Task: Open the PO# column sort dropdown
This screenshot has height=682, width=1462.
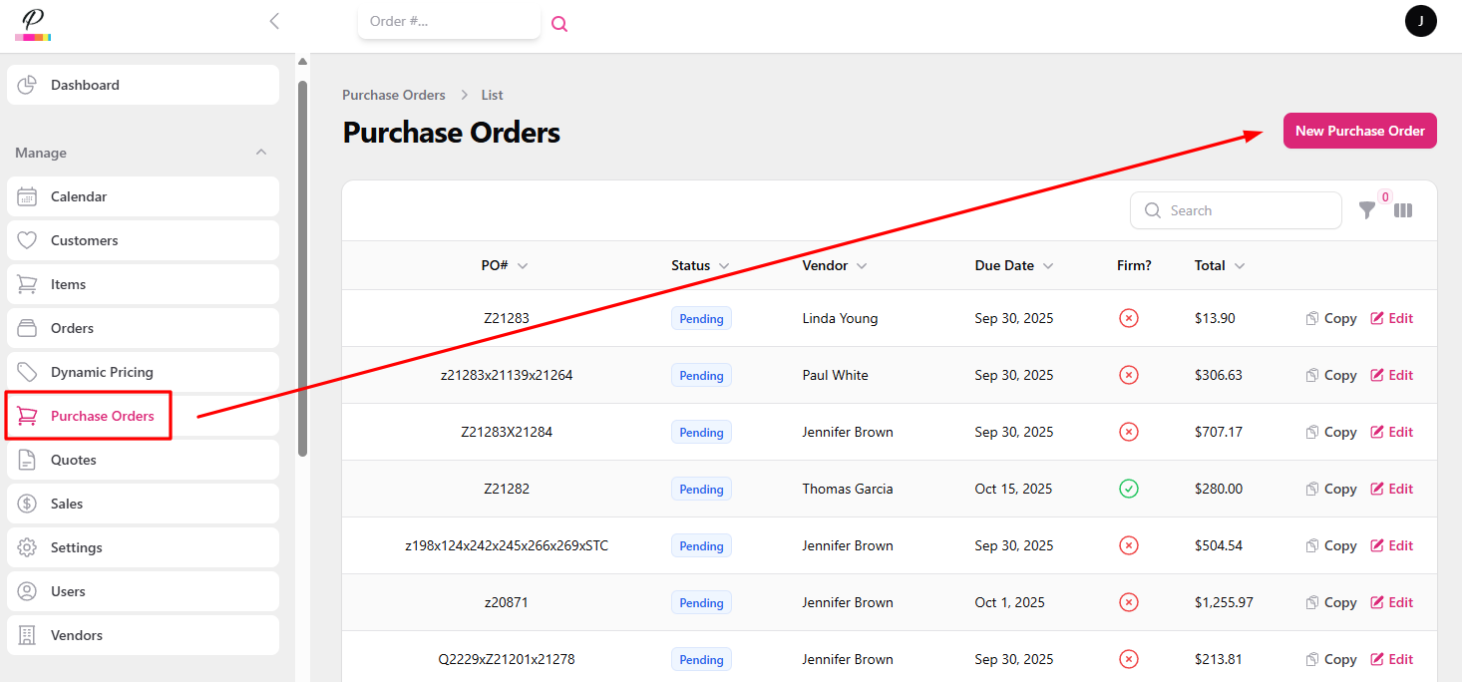Action: 526,265
